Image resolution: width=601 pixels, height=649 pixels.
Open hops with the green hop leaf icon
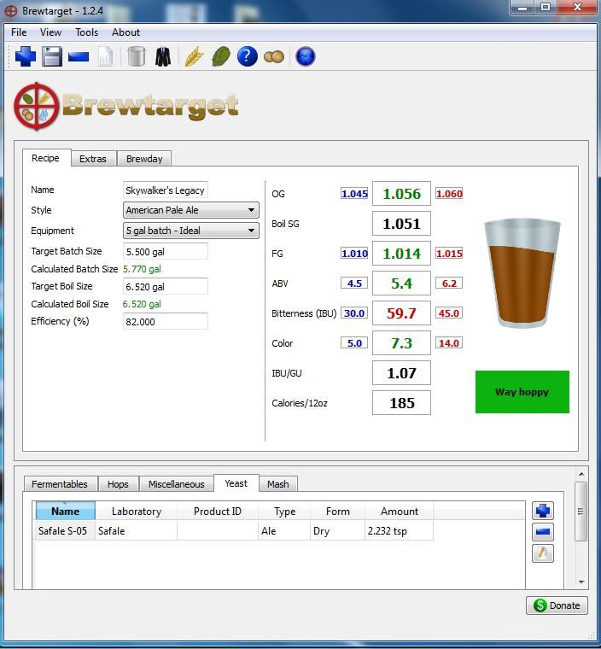pos(220,56)
